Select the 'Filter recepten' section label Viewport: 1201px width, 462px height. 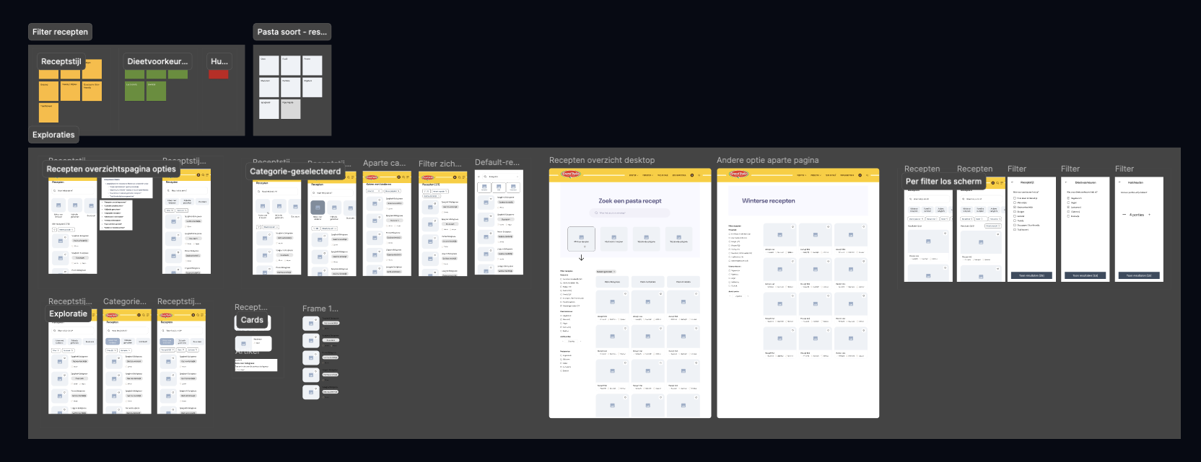60,32
